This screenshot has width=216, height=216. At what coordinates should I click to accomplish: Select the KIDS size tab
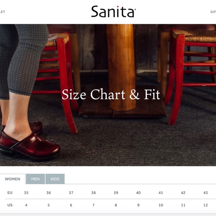pos(55,179)
